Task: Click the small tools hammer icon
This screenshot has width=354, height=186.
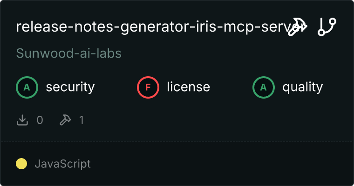Action: 64,120
